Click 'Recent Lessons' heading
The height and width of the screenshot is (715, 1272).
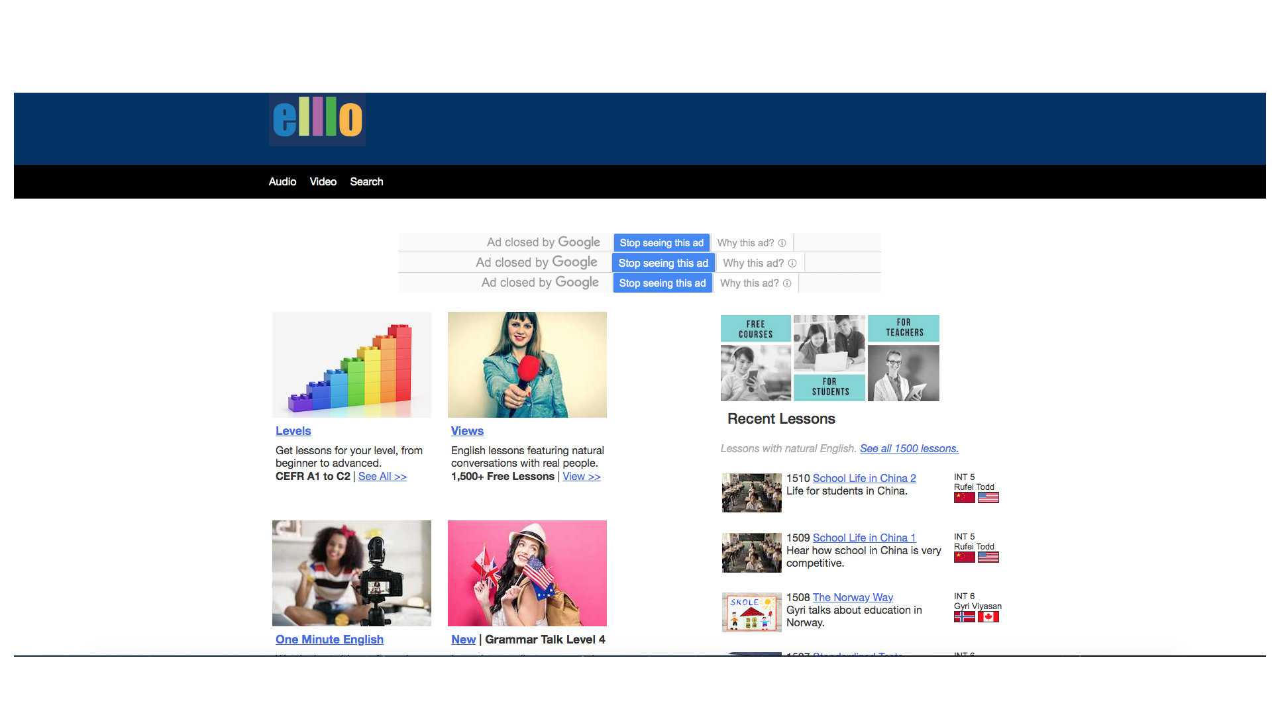coord(781,419)
